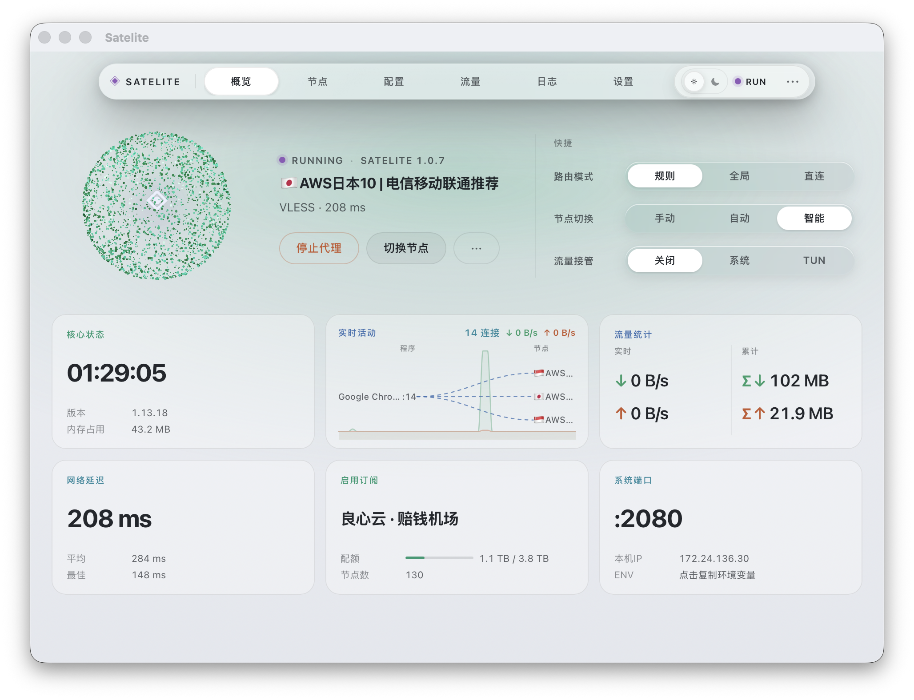
Task: Set routing mode to 直连
Action: 814,176
